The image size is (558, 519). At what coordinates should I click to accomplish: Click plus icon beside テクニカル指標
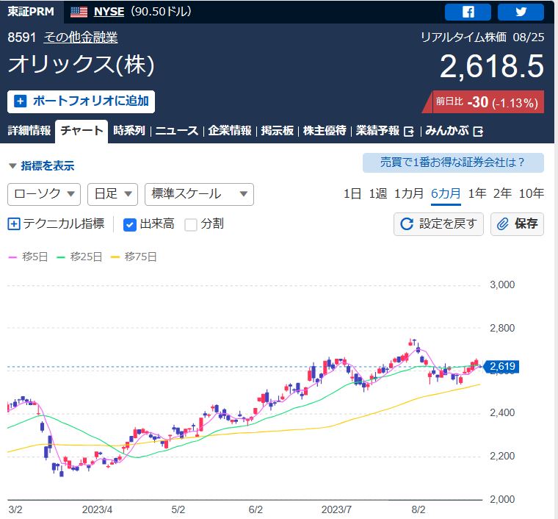(x=14, y=224)
